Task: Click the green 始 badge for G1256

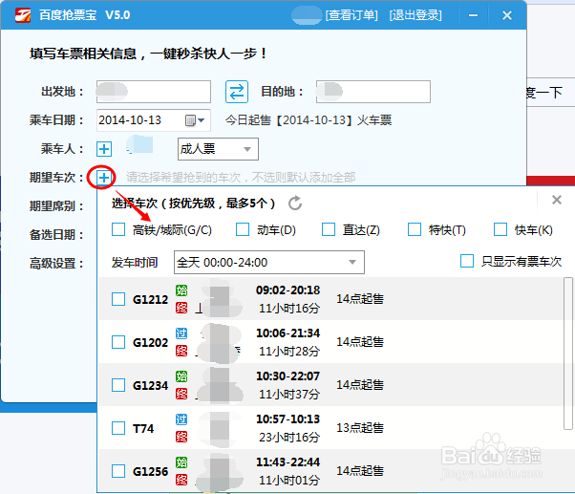Action: coord(181,462)
